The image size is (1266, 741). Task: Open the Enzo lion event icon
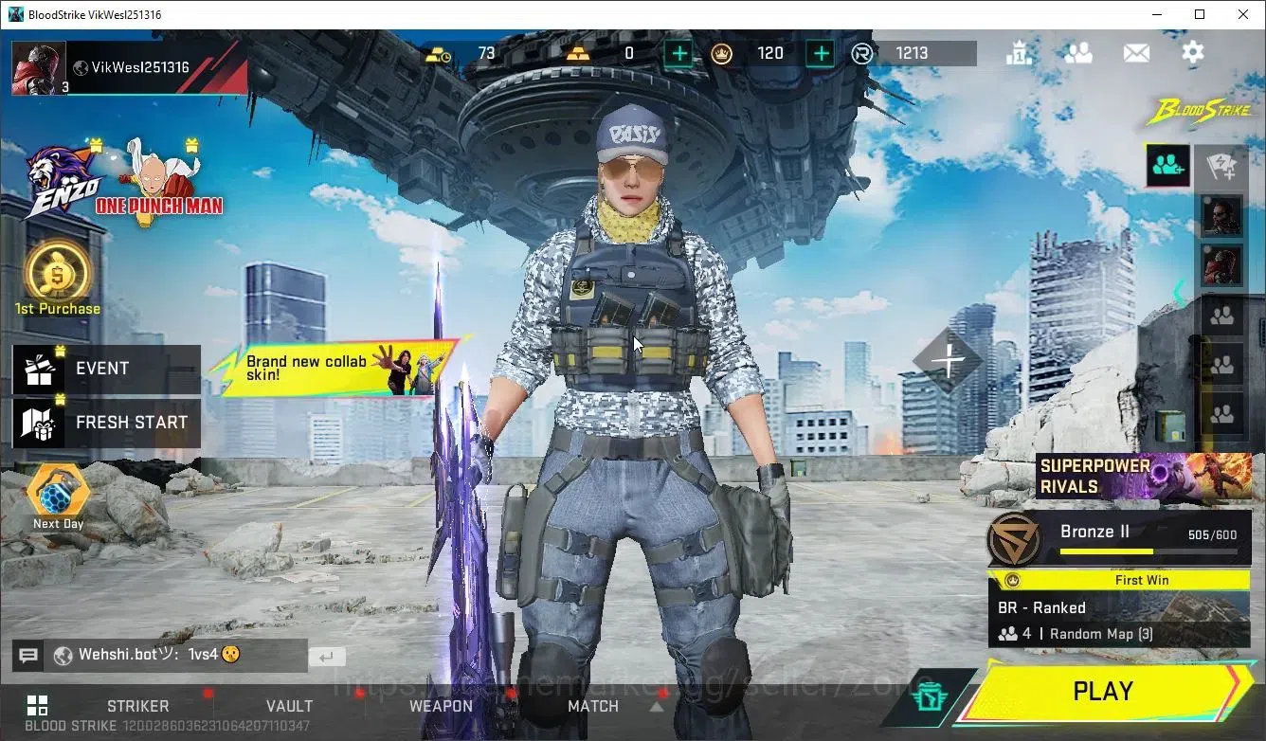coord(62,182)
